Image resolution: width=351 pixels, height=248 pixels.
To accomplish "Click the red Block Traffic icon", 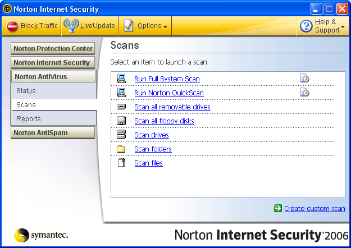I will (12, 26).
